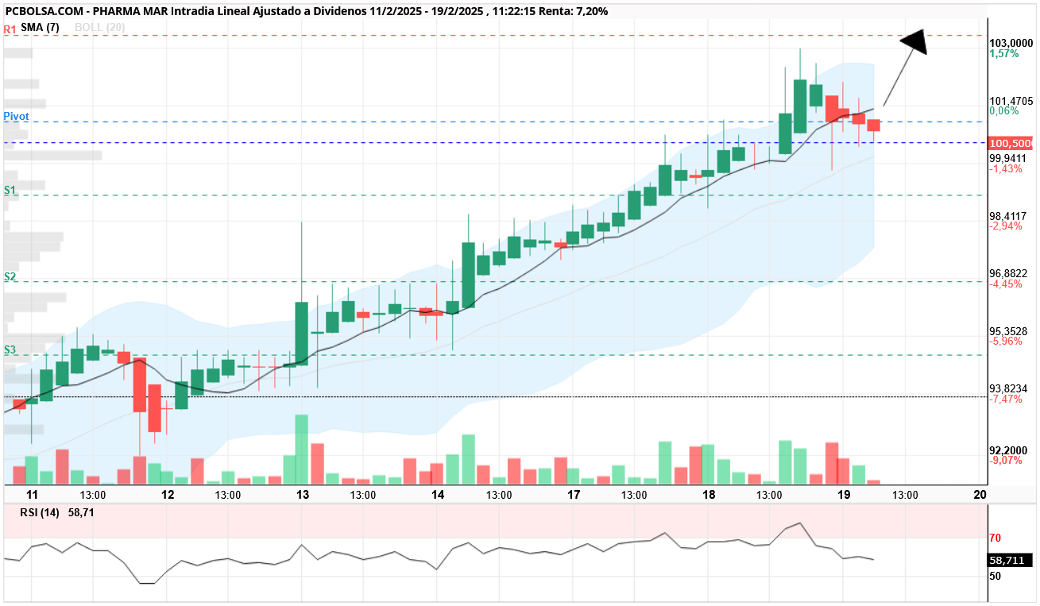Toggle the SMA (7) indicator label
Viewport: 1040px width, 606px height.
[40, 26]
